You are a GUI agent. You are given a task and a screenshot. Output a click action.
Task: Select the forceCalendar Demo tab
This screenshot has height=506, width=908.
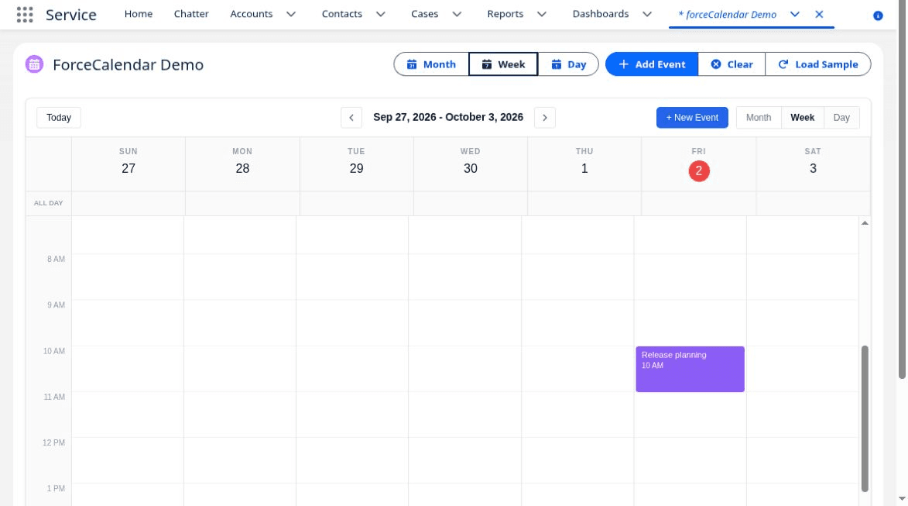[728, 15]
